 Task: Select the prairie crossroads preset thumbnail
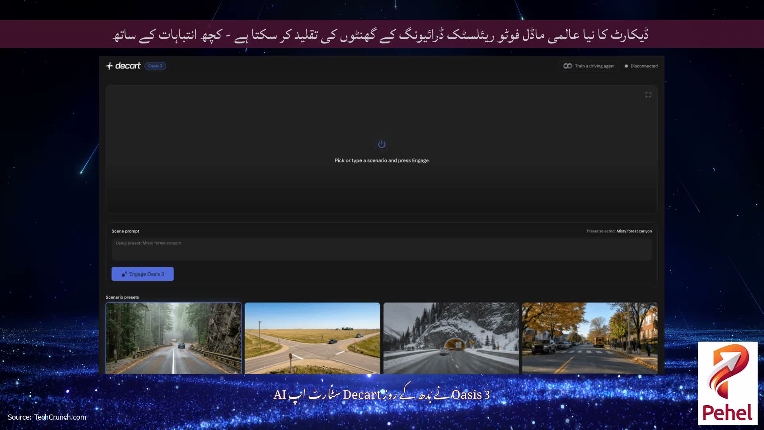click(312, 338)
